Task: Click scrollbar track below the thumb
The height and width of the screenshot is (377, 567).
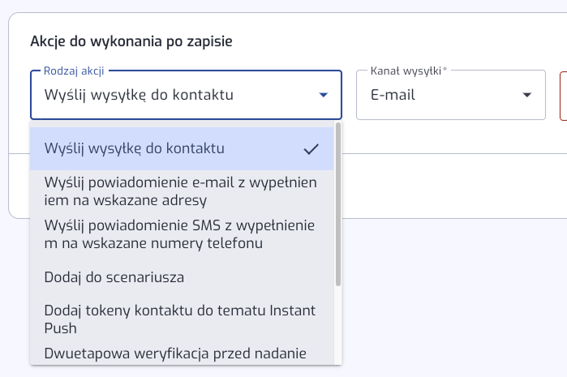Action: (x=338, y=325)
